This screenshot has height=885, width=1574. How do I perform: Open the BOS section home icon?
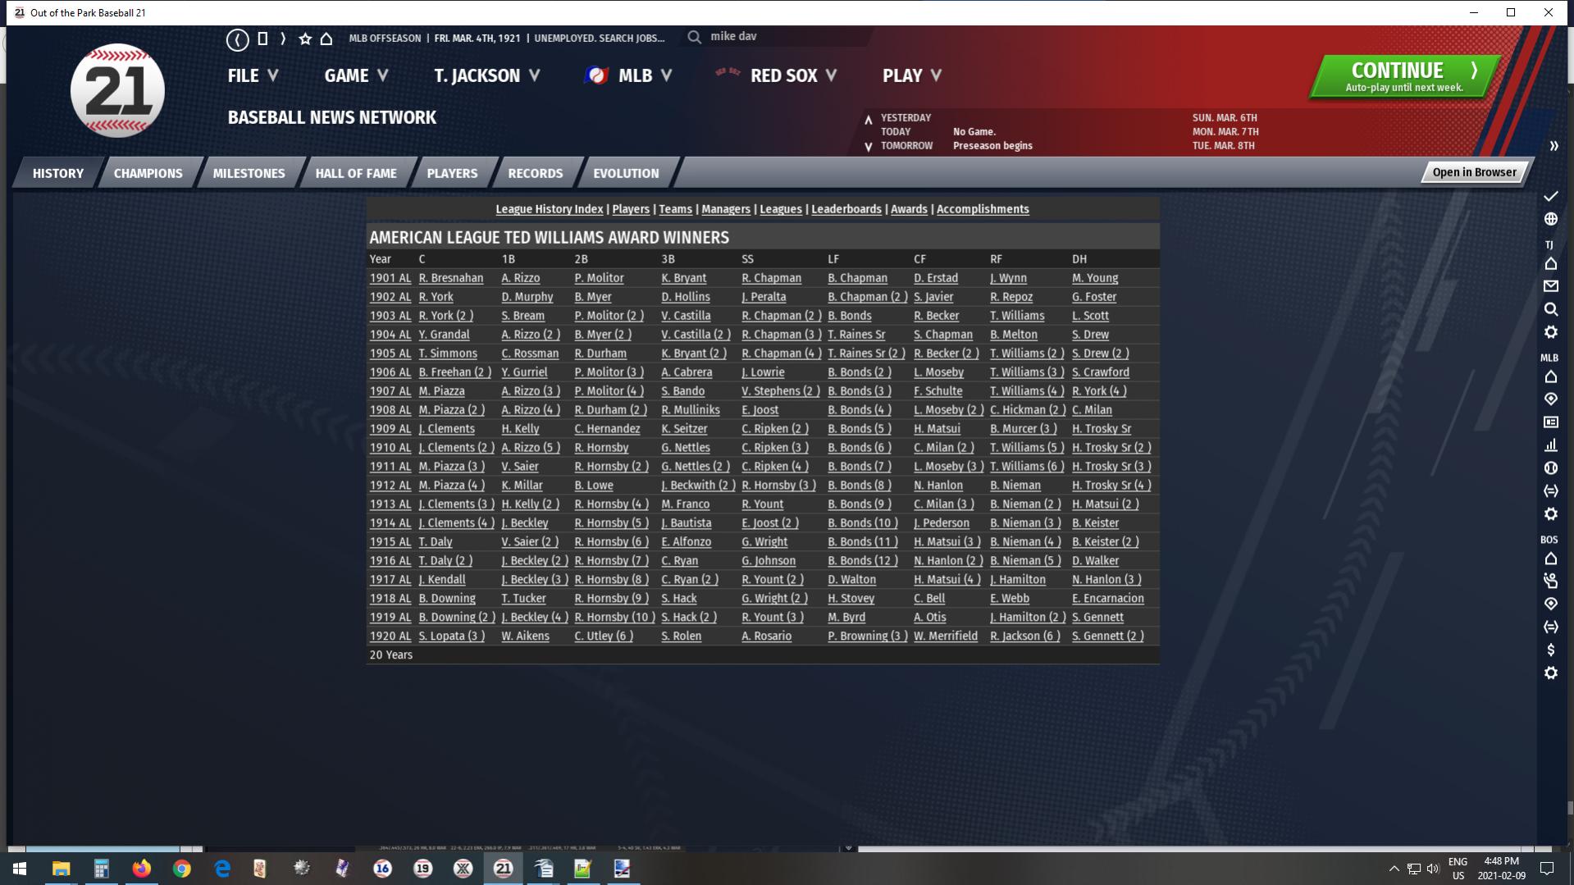pos(1550,559)
